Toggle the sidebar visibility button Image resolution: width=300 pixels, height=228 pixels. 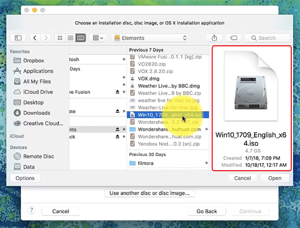click(18, 38)
